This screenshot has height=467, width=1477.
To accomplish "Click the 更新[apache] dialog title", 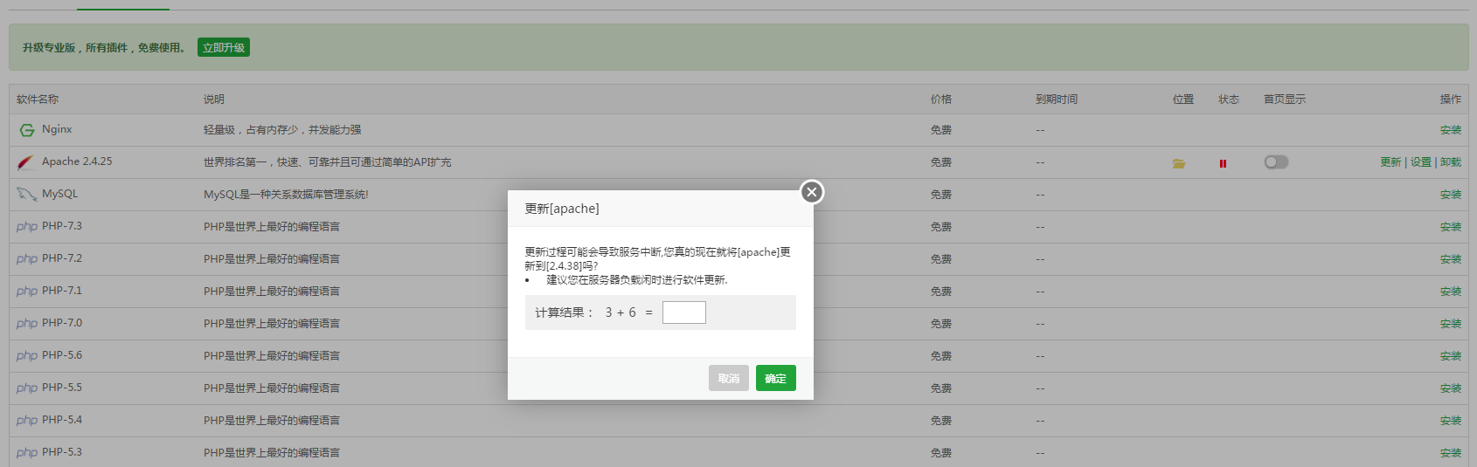I will click(x=562, y=209).
